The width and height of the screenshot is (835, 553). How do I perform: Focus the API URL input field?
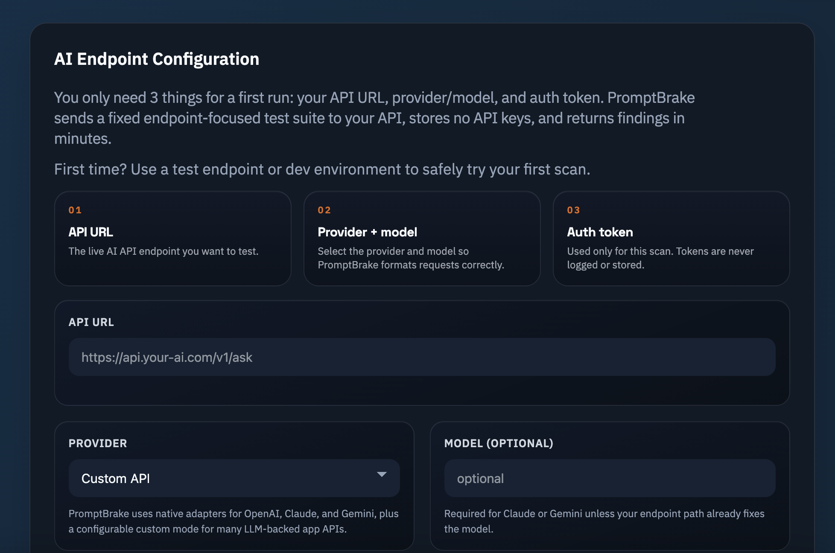pyautogui.click(x=422, y=357)
